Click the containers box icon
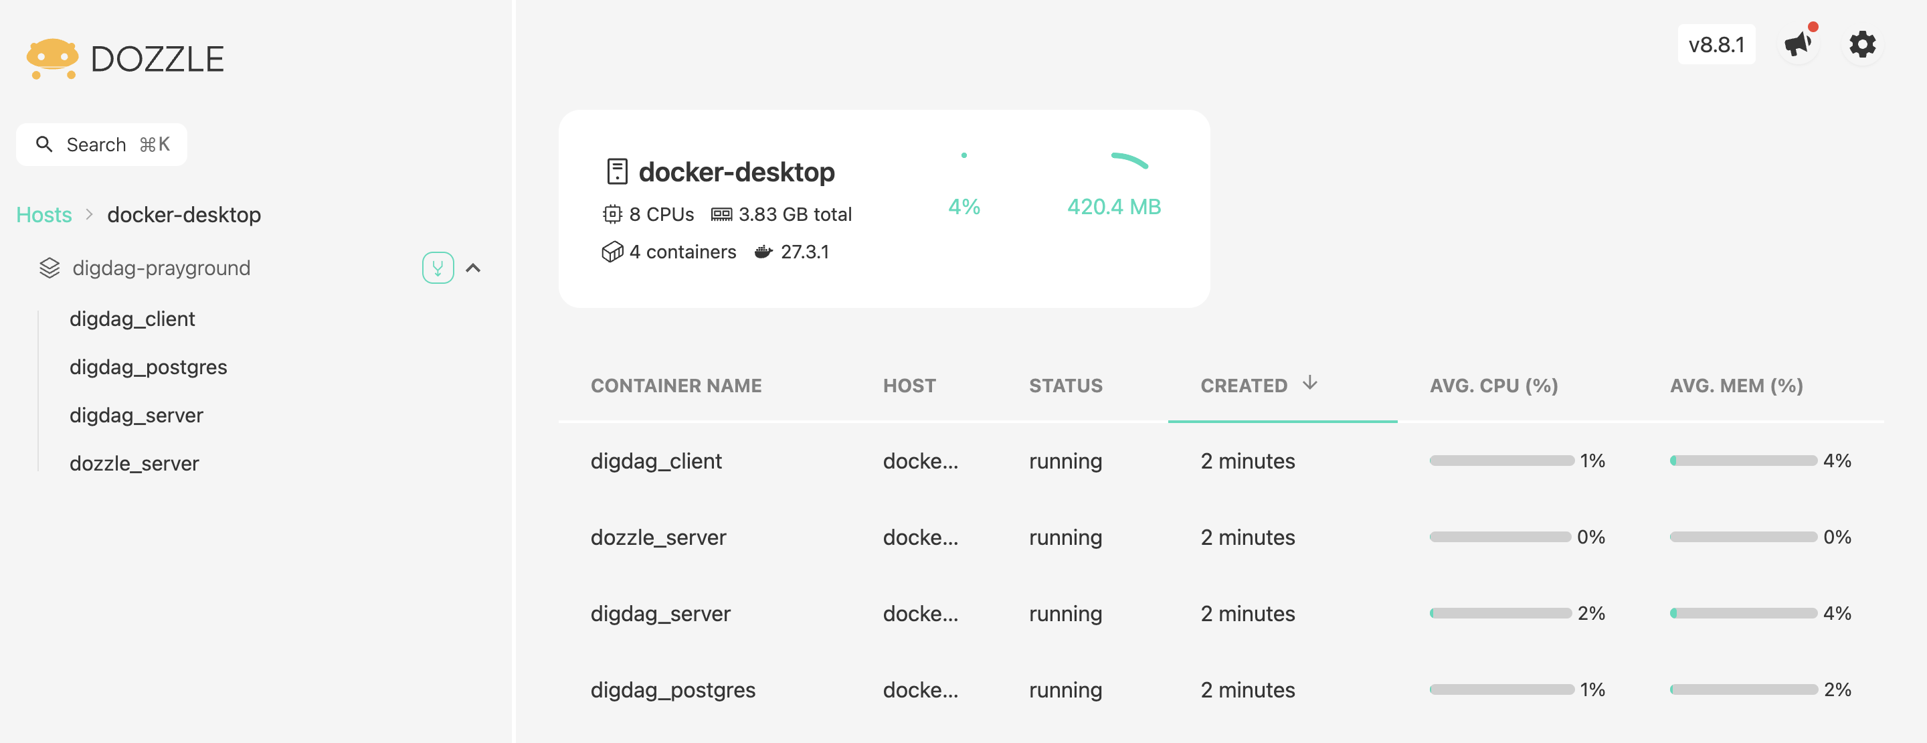Viewport: 1927px width, 743px height. point(612,252)
